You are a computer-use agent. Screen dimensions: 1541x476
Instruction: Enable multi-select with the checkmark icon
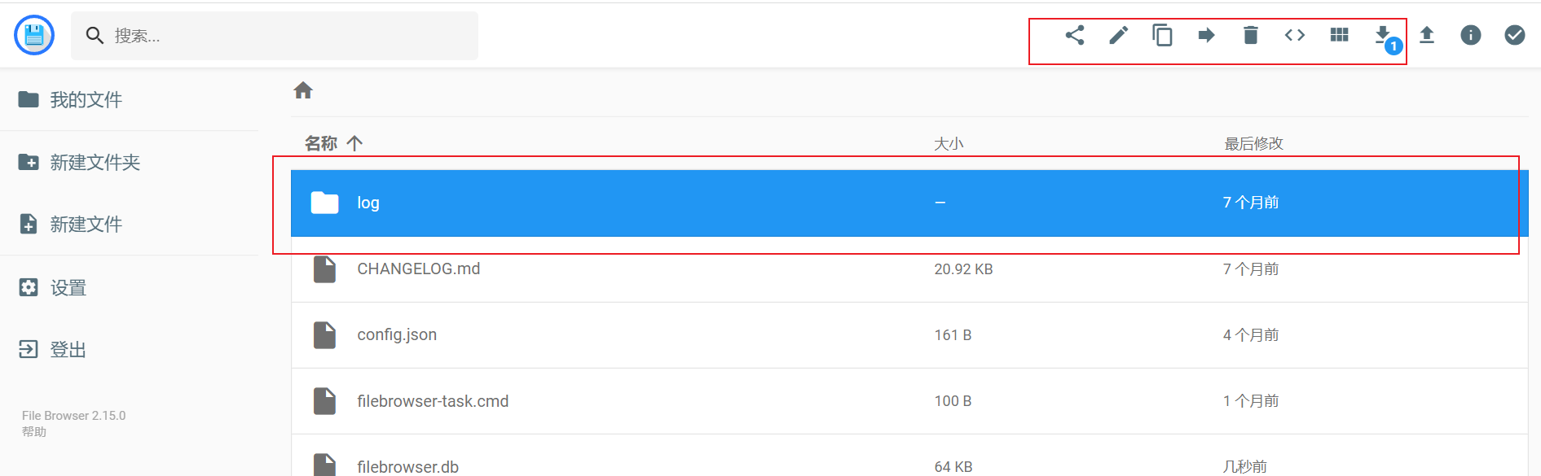[1514, 35]
